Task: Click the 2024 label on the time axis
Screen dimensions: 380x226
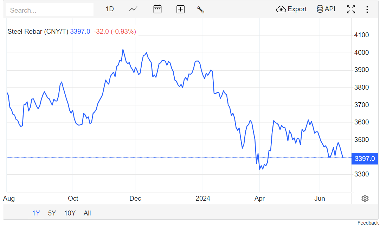Action: click(203, 199)
